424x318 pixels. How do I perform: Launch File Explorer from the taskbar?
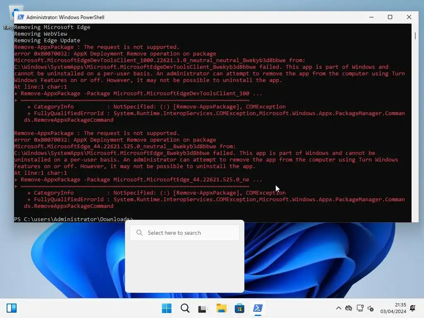tap(221, 308)
